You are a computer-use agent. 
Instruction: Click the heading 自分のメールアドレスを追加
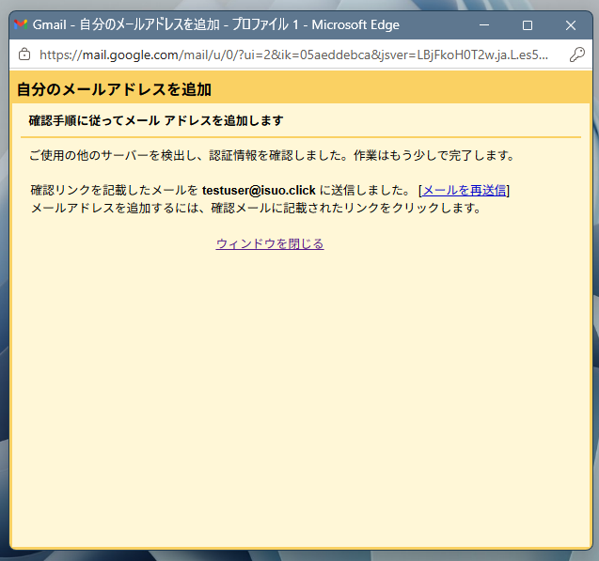click(114, 89)
